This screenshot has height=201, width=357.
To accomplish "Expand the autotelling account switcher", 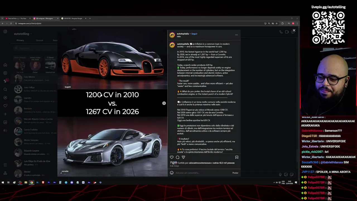I will point(23,34).
